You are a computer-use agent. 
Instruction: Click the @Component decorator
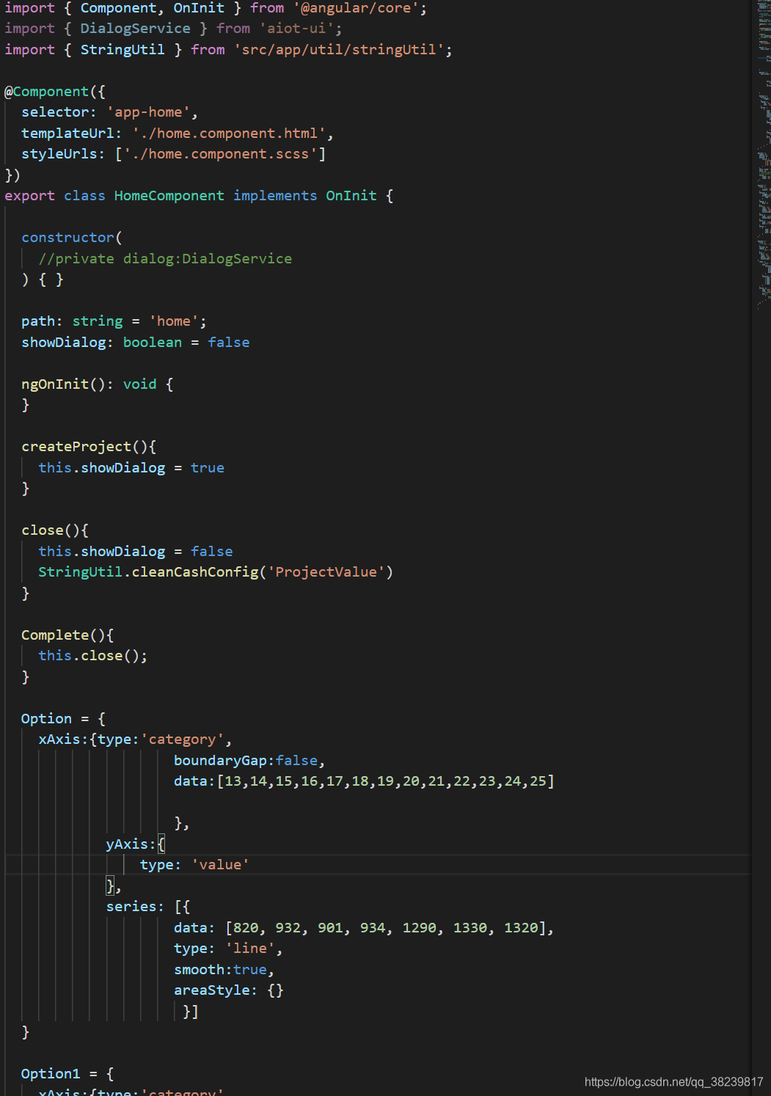[47, 92]
